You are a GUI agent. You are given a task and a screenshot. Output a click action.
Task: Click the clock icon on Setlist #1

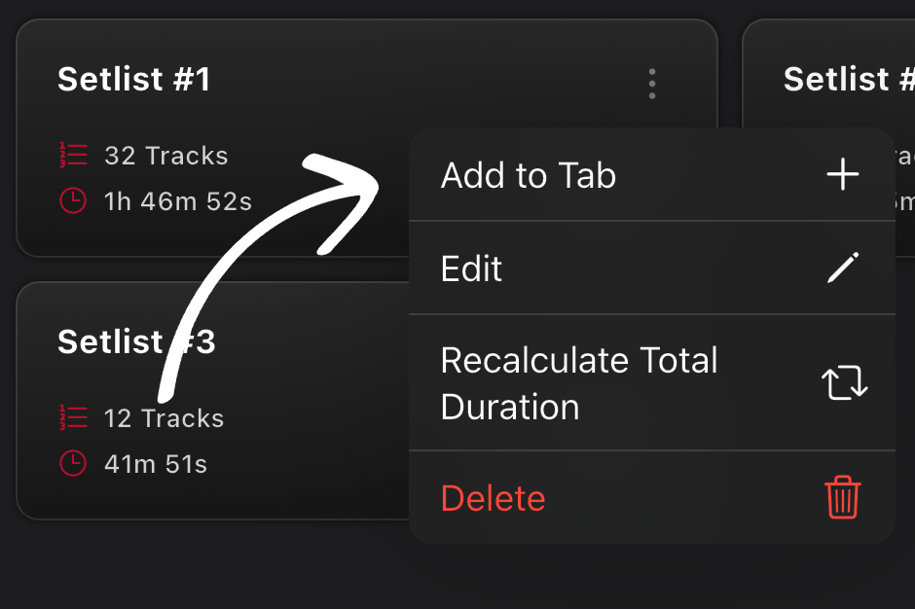(x=73, y=201)
